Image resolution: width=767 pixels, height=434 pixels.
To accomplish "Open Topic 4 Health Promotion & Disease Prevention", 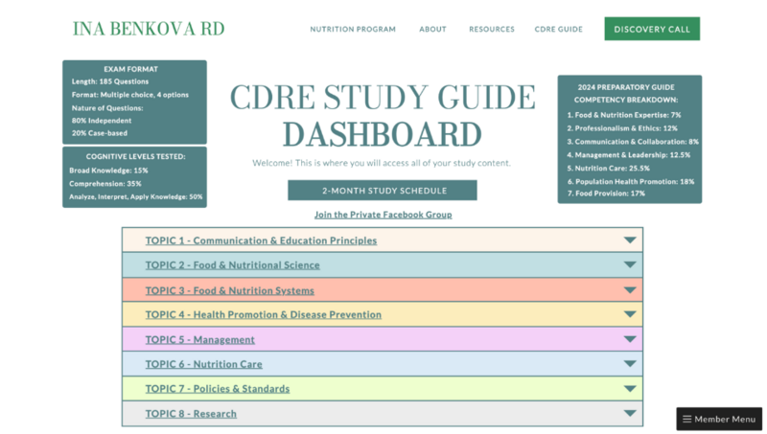I will [x=263, y=315].
